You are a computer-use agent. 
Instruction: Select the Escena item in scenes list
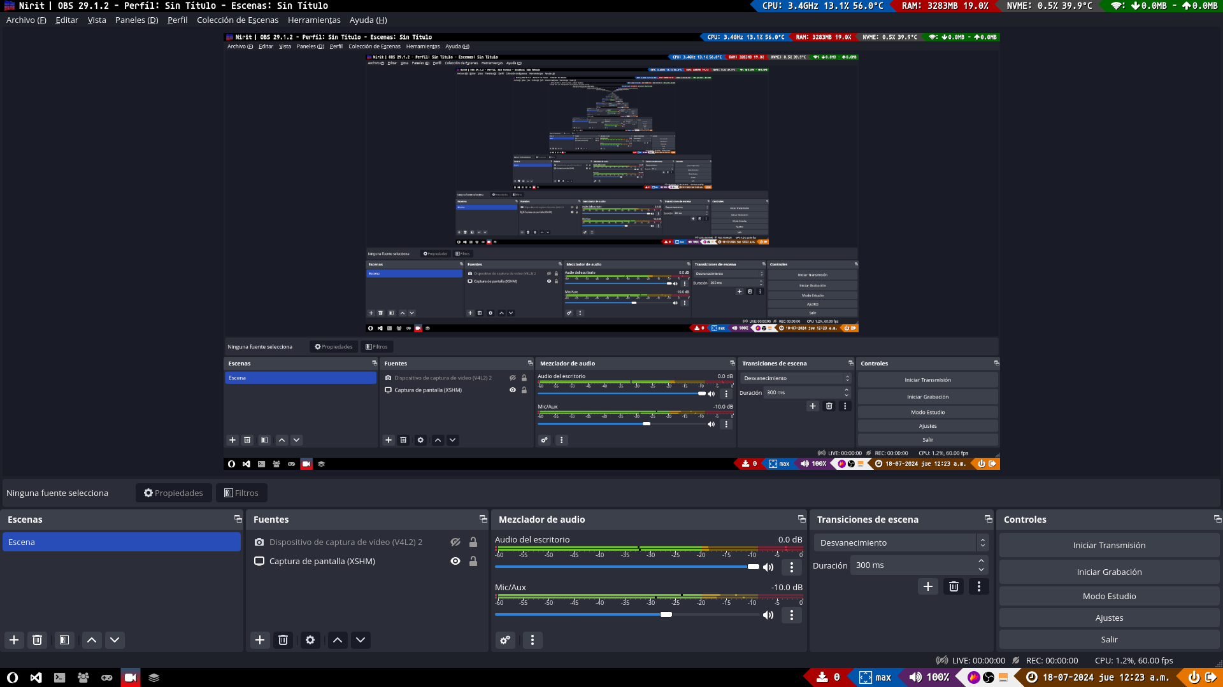pyautogui.click(x=121, y=542)
